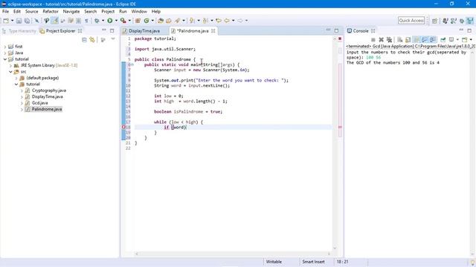This screenshot has height=267, width=476.
Task: Toggle Scroll Lock in the Console toolbar
Action: pos(408,39)
